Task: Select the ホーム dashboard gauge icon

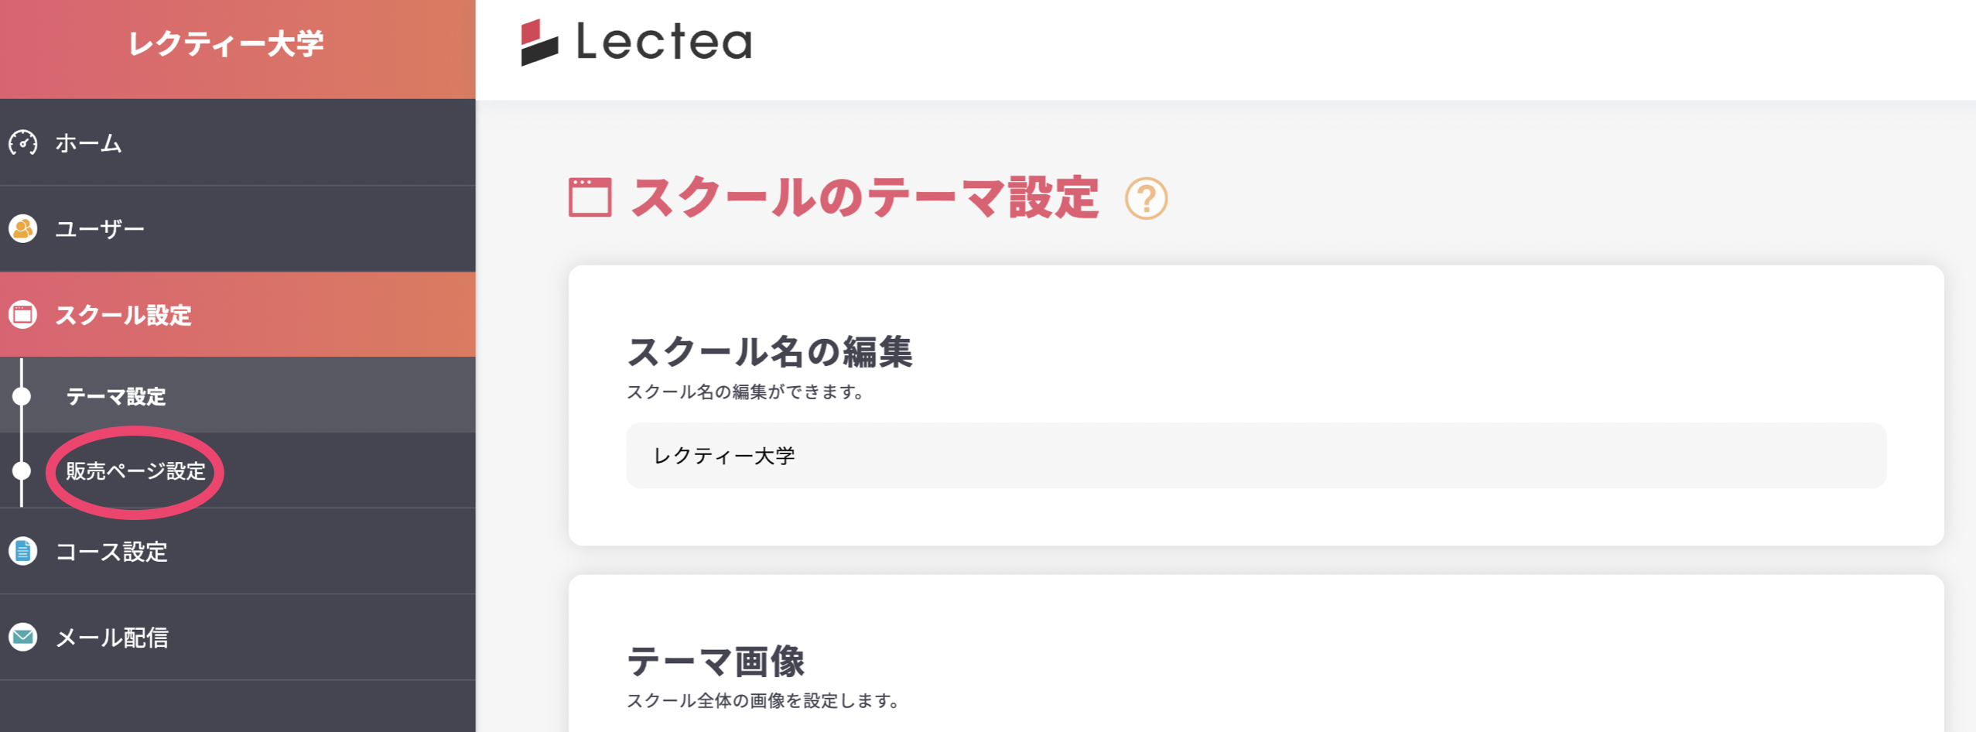Action: [x=23, y=143]
